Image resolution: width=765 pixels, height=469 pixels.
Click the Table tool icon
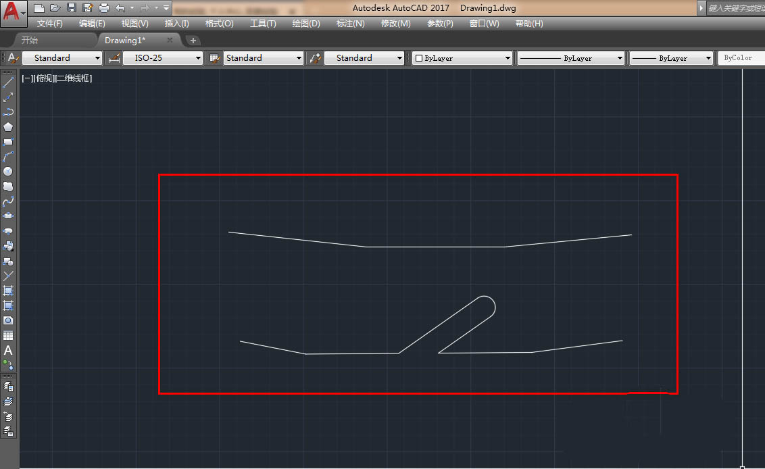8,336
